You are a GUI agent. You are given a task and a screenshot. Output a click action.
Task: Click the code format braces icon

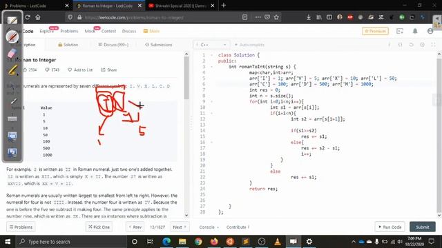coord(401,45)
